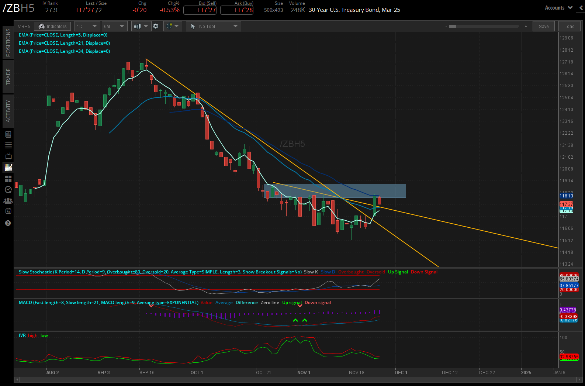Switch to the Trade tab
Screen dimensions: 585x386
tap(8, 77)
